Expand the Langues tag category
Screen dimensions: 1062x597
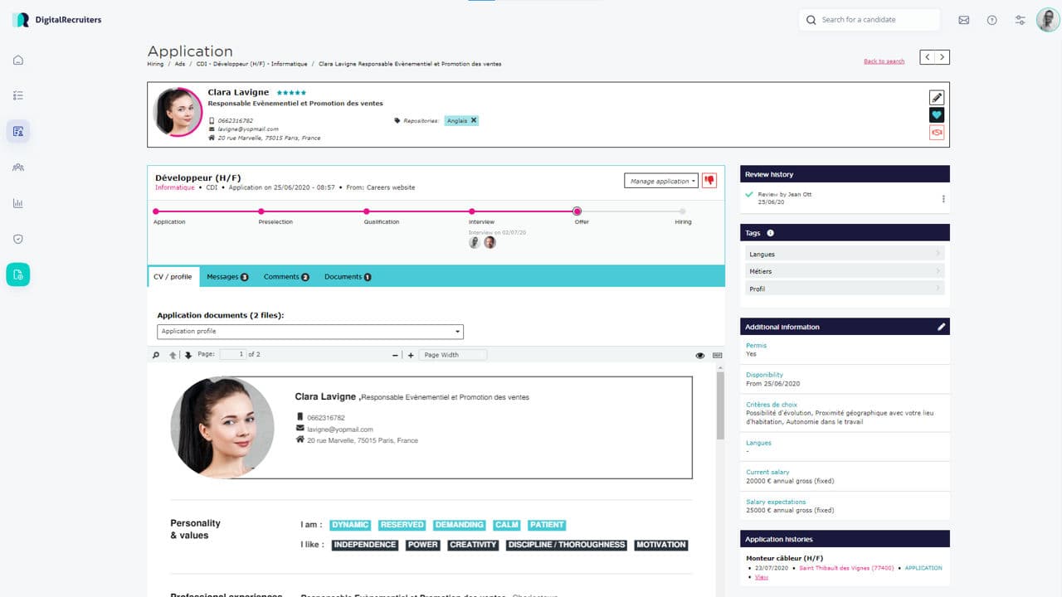pos(845,254)
